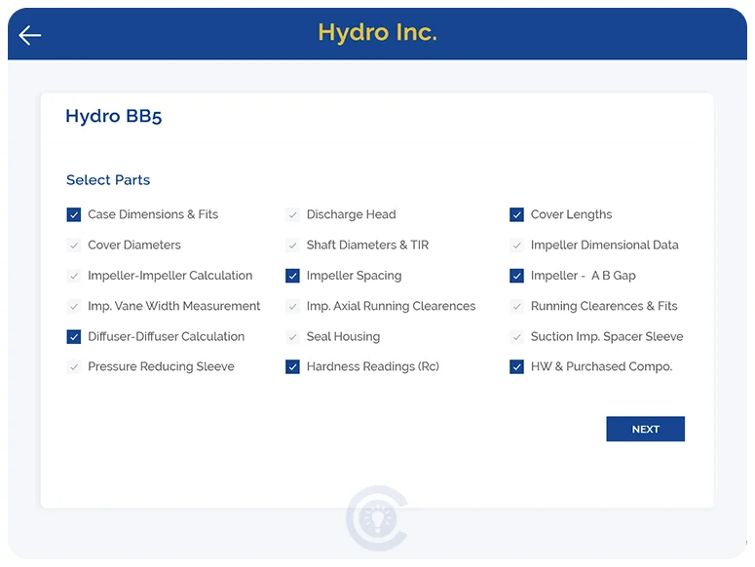The width and height of the screenshot is (755, 567).
Task: Select Suction Imp. Spacer Sleeve checkbox
Action: pyautogui.click(x=517, y=337)
